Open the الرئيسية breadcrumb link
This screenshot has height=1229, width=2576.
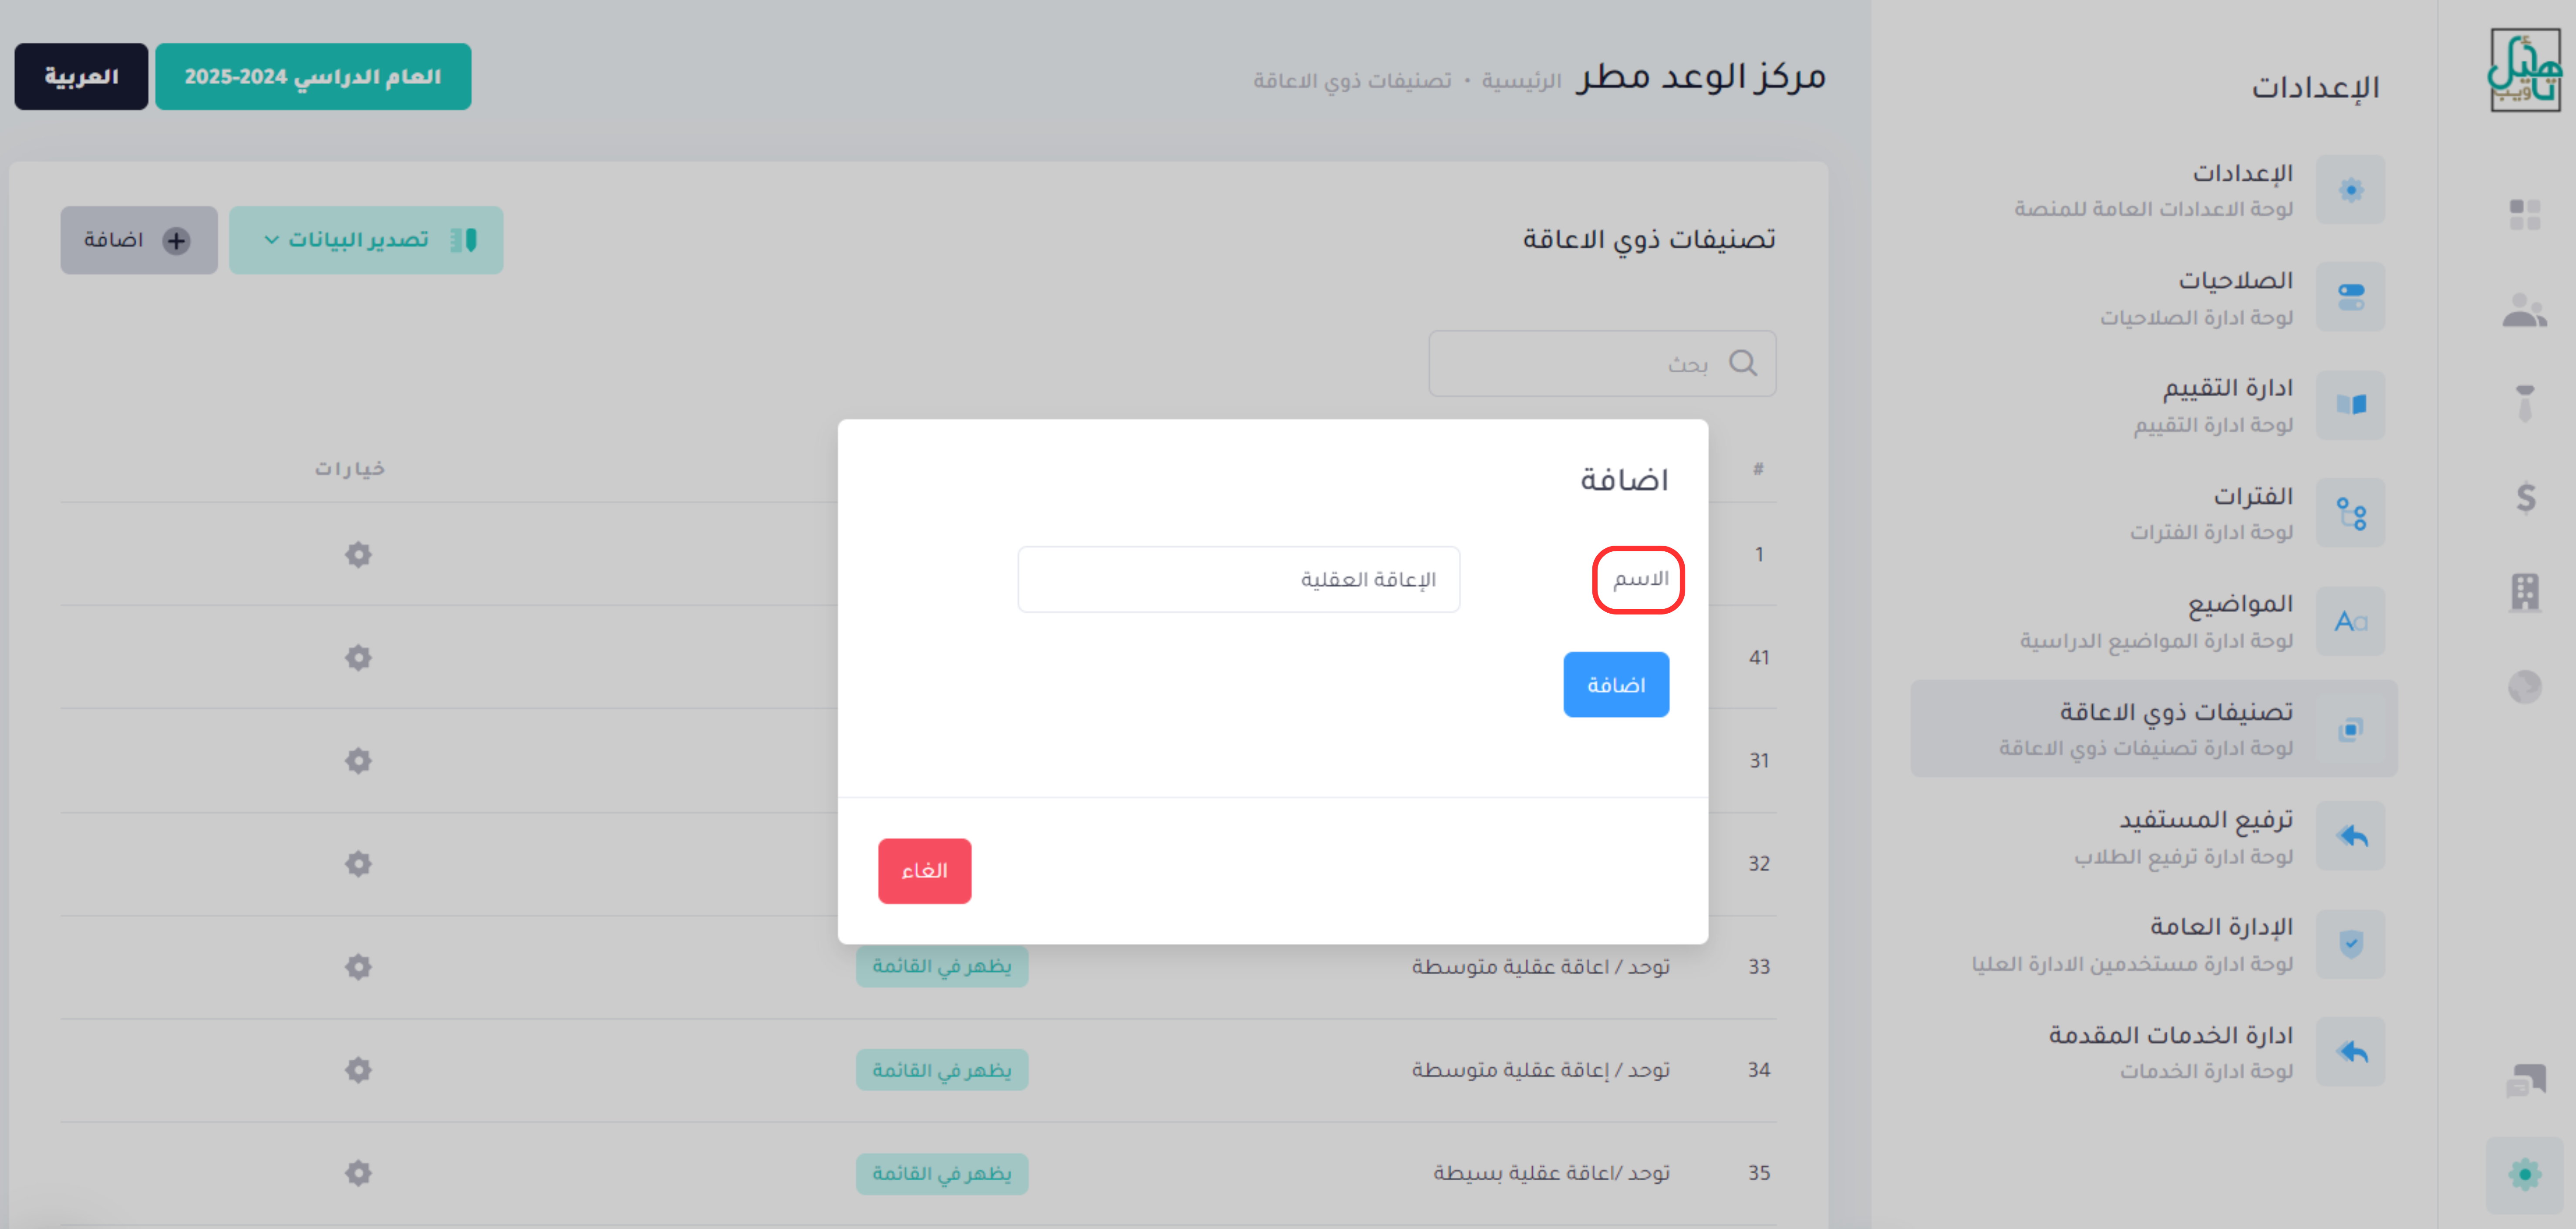[1521, 80]
